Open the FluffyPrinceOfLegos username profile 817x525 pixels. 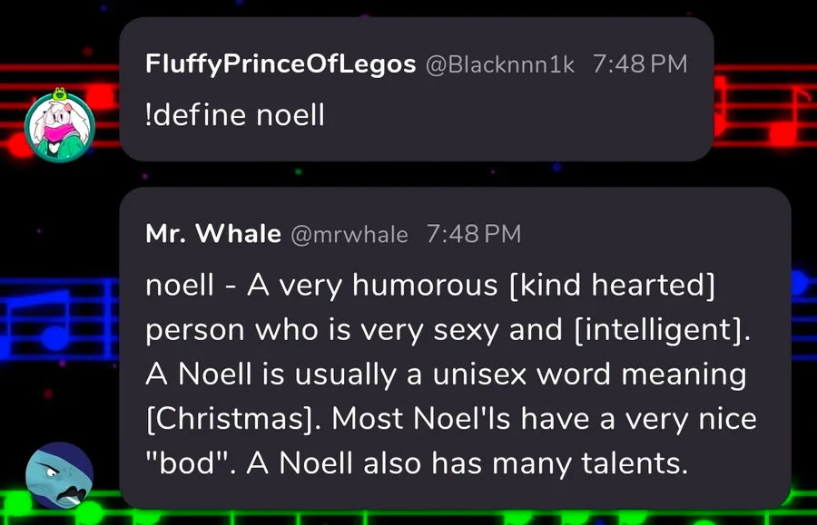coord(281,64)
